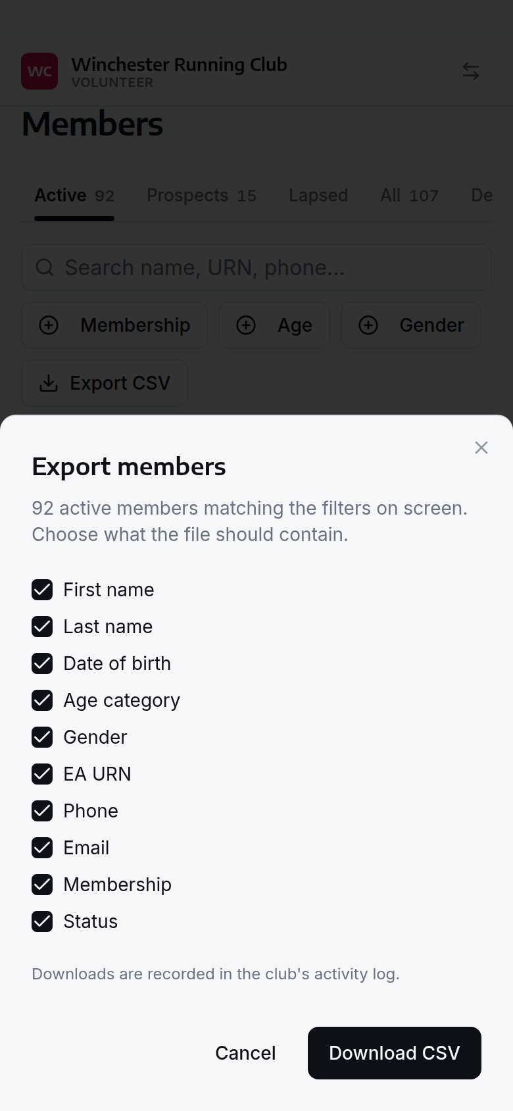This screenshot has height=1111, width=513.
Task: Click the Export members dialog heading
Action: [x=129, y=467]
